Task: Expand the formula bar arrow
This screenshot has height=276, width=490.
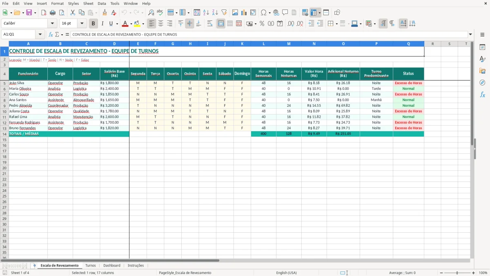Action: [471, 34]
